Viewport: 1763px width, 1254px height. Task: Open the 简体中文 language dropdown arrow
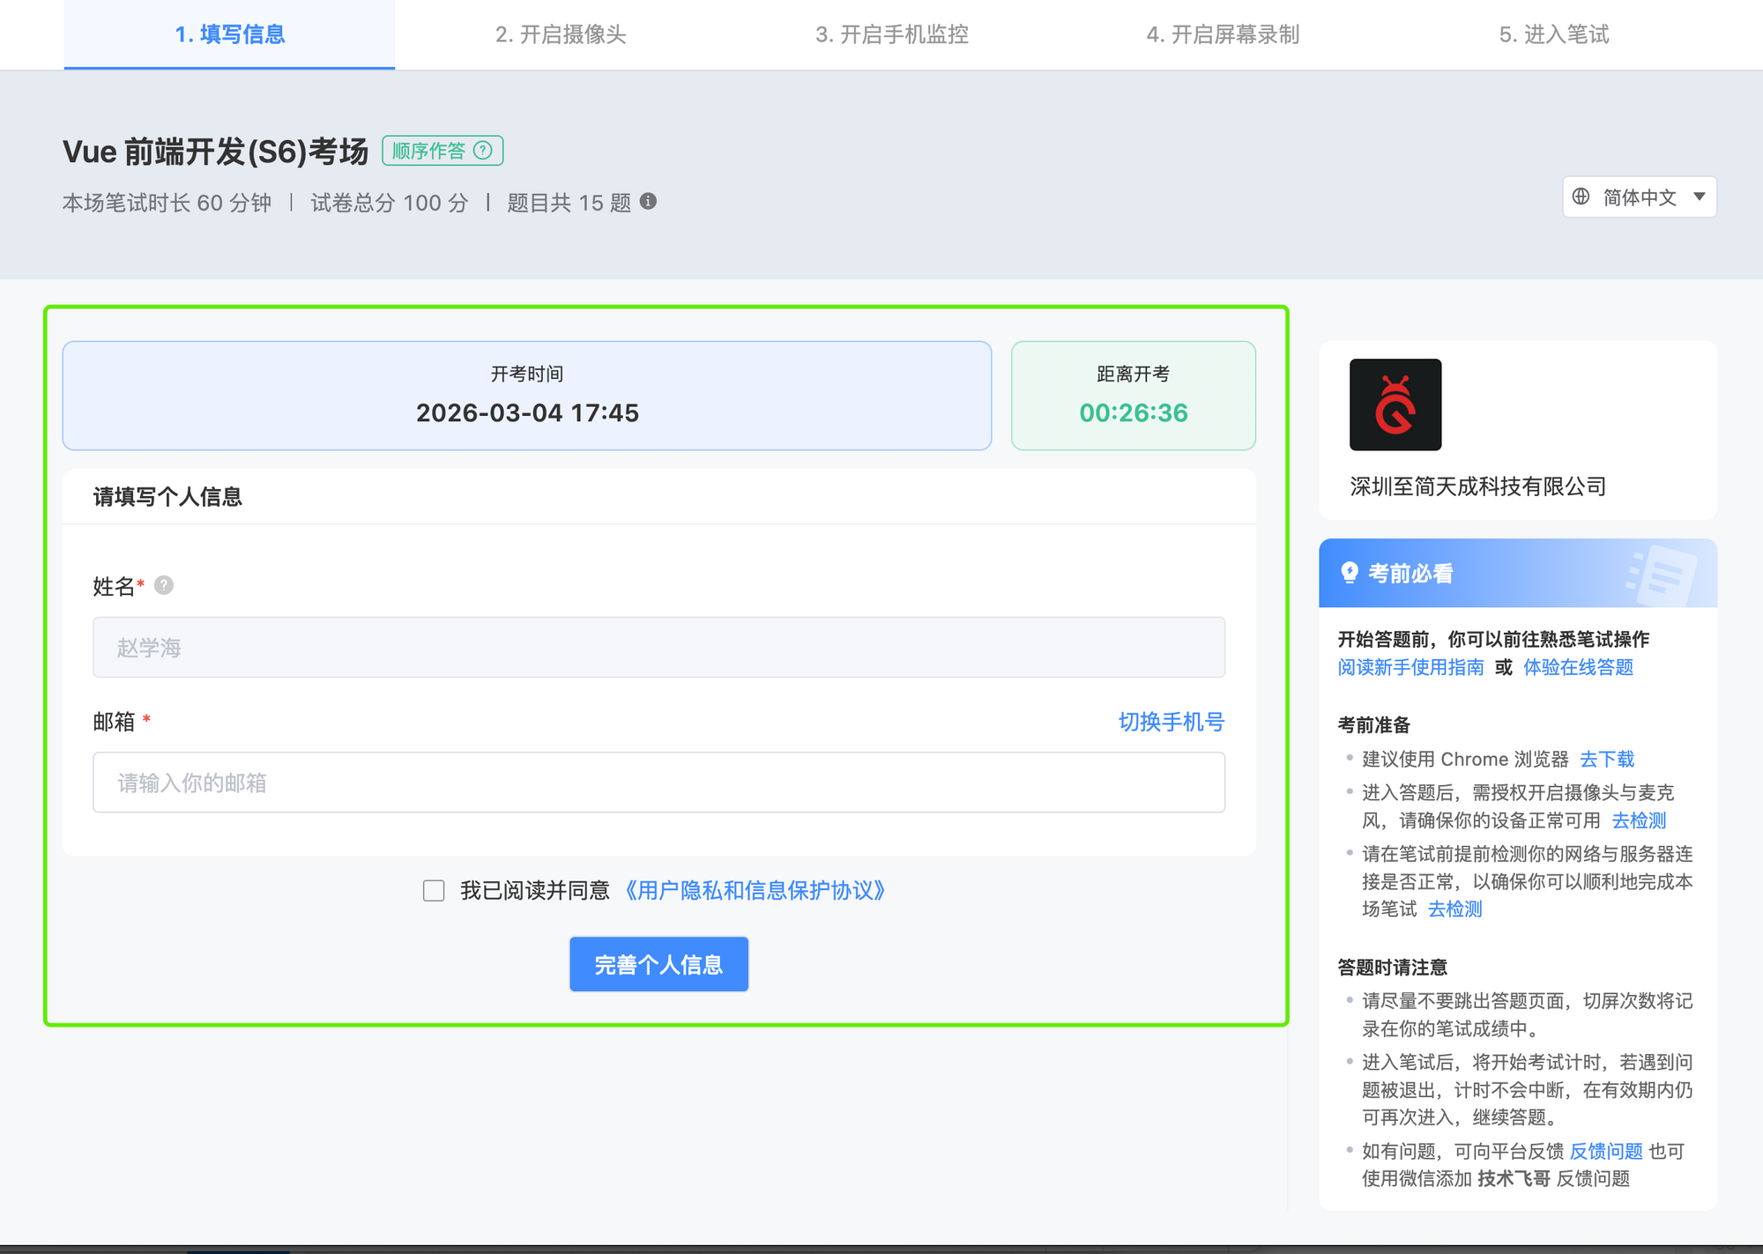(1699, 197)
